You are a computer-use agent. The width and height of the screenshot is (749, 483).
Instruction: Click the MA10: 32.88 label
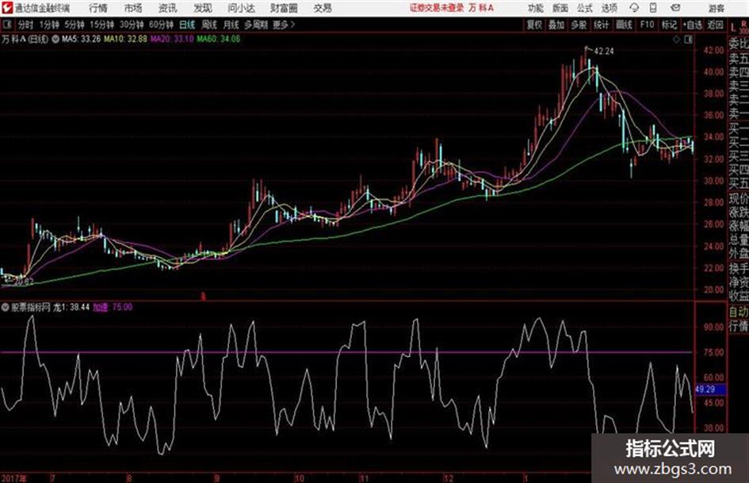click(x=125, y=39)
